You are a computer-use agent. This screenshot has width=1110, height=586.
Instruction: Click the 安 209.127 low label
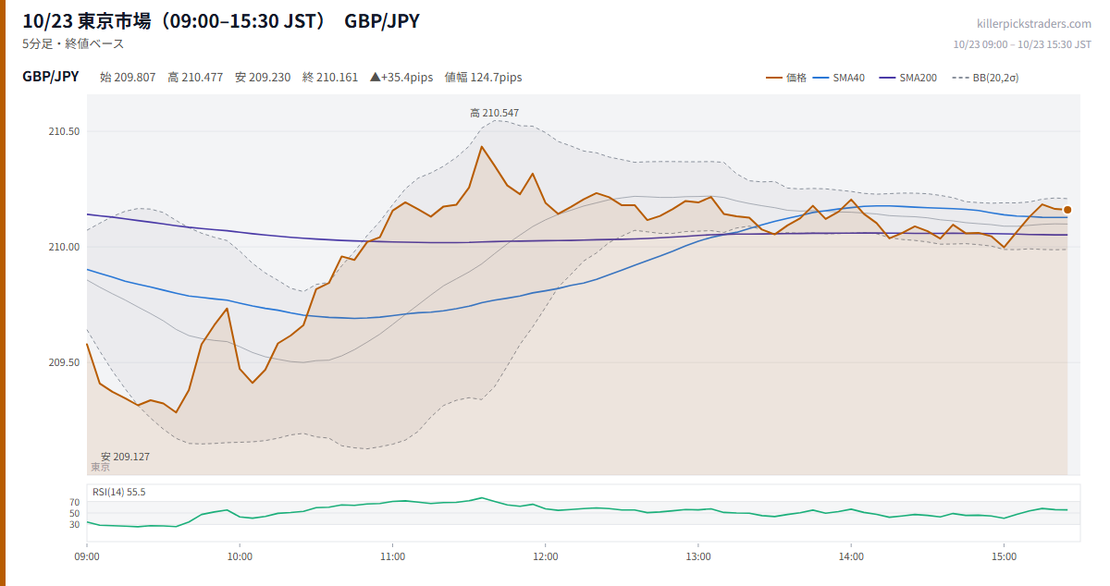coord(125,457)
